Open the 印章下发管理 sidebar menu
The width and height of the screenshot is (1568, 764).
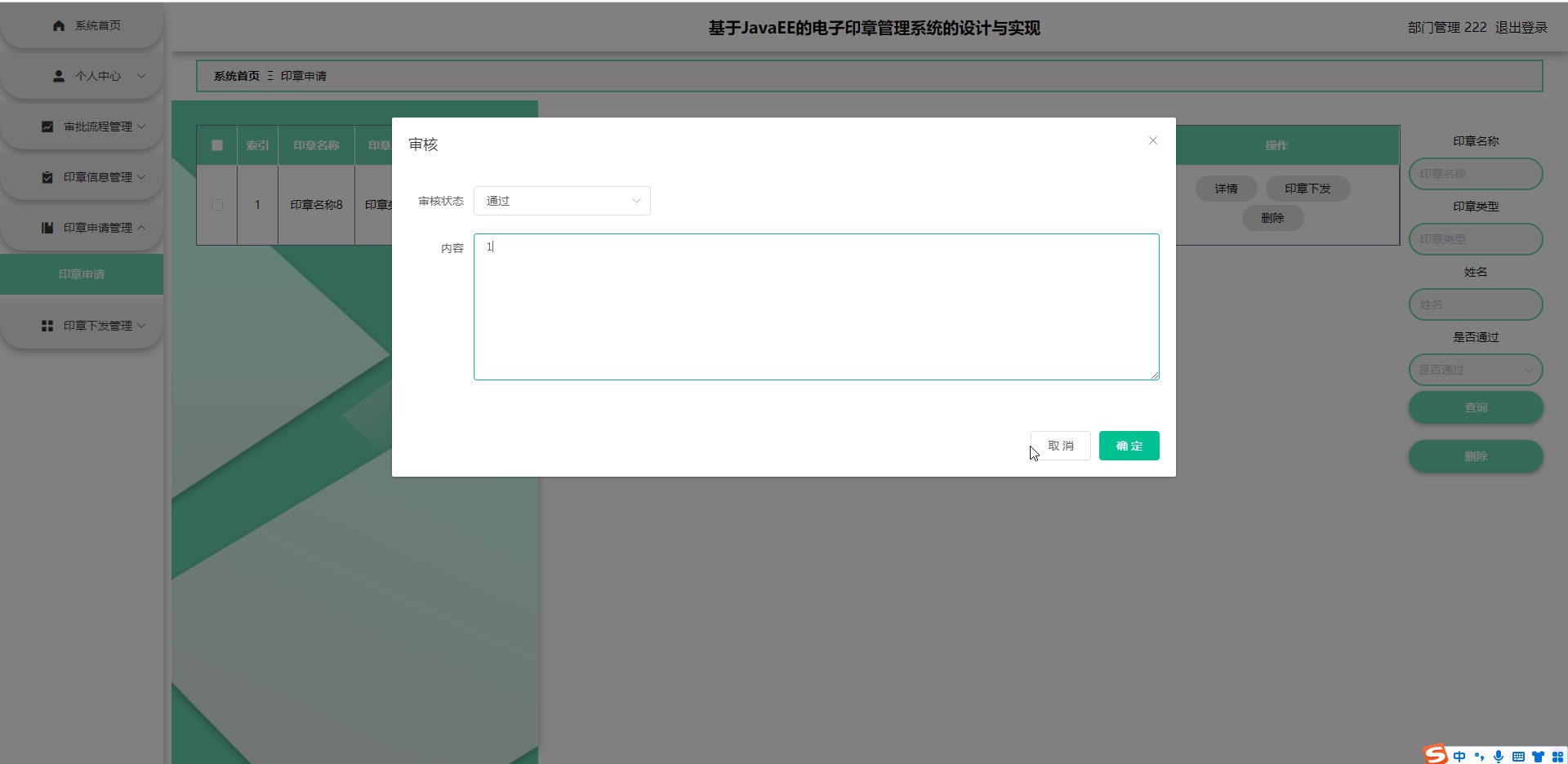82,326
